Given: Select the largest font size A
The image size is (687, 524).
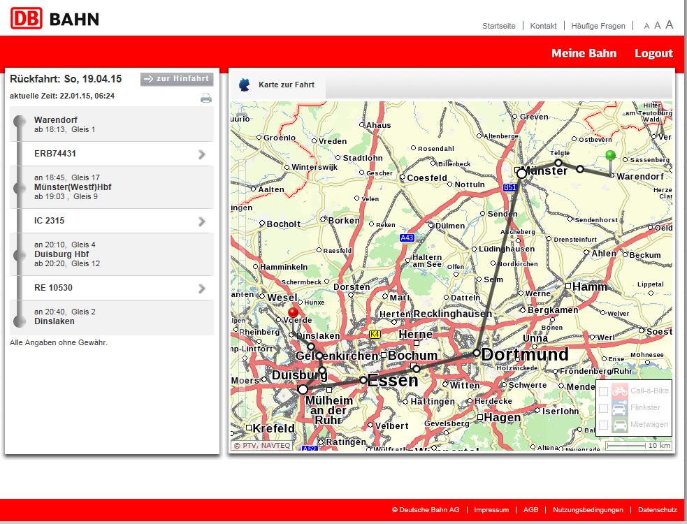Looking at the screenshot, I should (x=669, y=24).
